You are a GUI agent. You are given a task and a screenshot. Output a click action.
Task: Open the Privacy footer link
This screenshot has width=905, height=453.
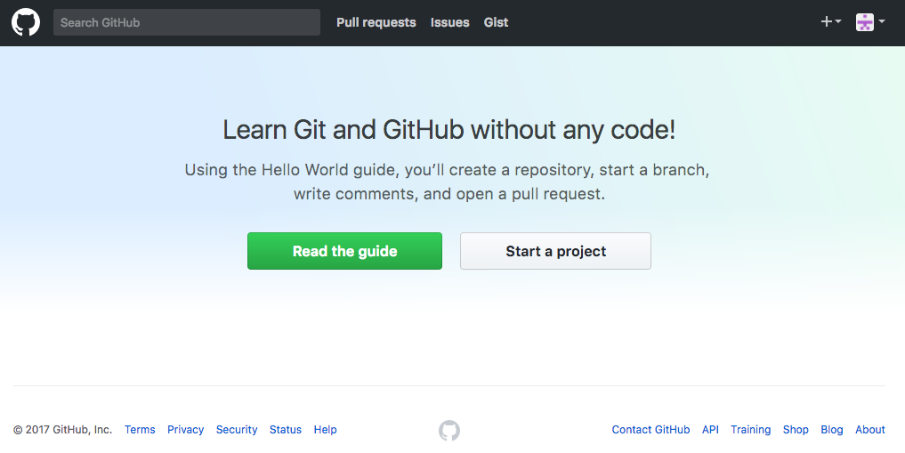pyautogui.click(x=185, y=429)
